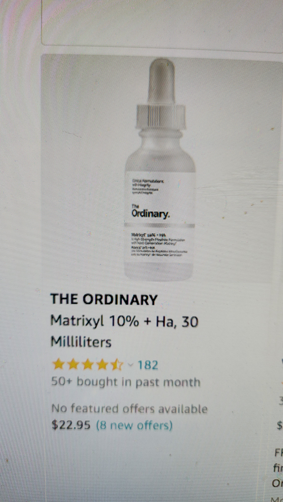Open the 182 reviews count link
This screenshot has width=283, height=502.
pyautogui.click(x=147, y=365)
